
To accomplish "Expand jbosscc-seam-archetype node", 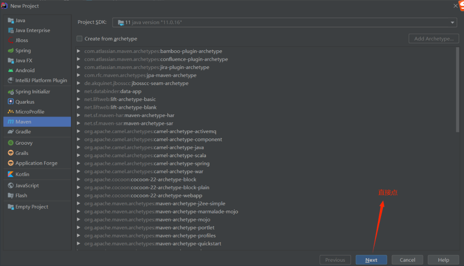I will pos(78,83).
